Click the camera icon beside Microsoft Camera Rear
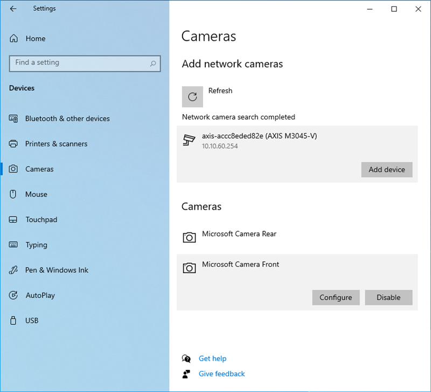 point(189,237)
